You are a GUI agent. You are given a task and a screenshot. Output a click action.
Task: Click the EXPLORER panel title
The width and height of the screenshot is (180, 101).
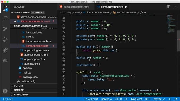[19, 7]
